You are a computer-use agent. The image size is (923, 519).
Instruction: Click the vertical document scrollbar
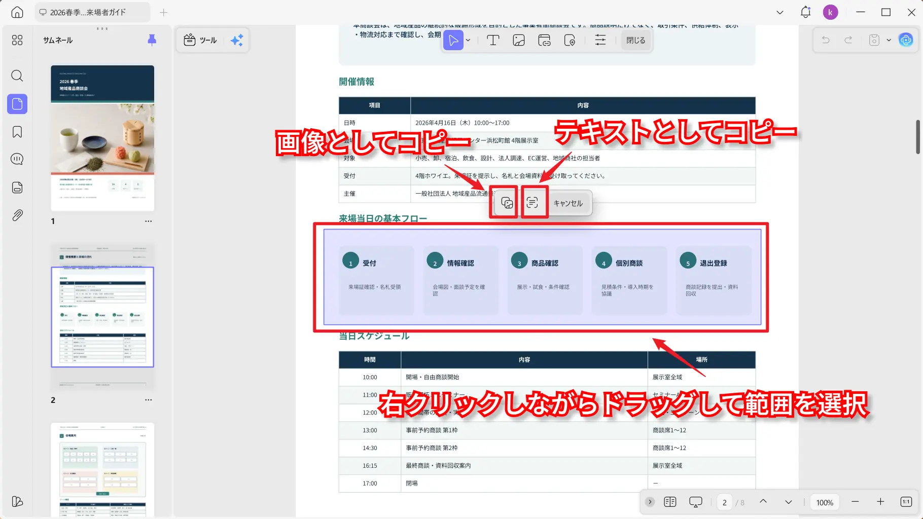click(x=917, y=137)
